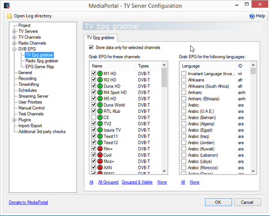Uncheck the M1 HD channel checkbox
Viewport: 270px width, 216px height.
(93, 73)
